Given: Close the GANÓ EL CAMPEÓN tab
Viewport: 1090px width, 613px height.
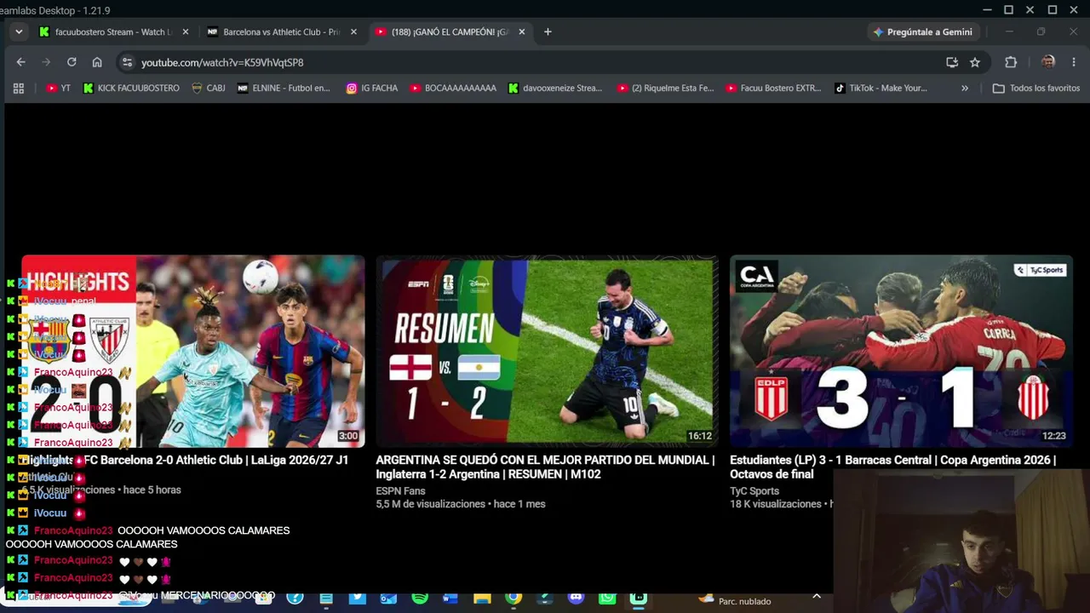Looking at the screenshot, I should [522, 32].
